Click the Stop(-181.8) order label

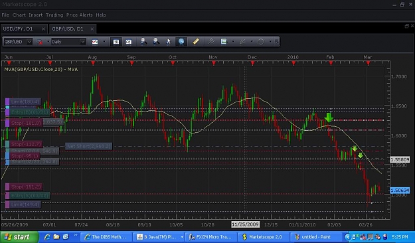coord(24,123)
